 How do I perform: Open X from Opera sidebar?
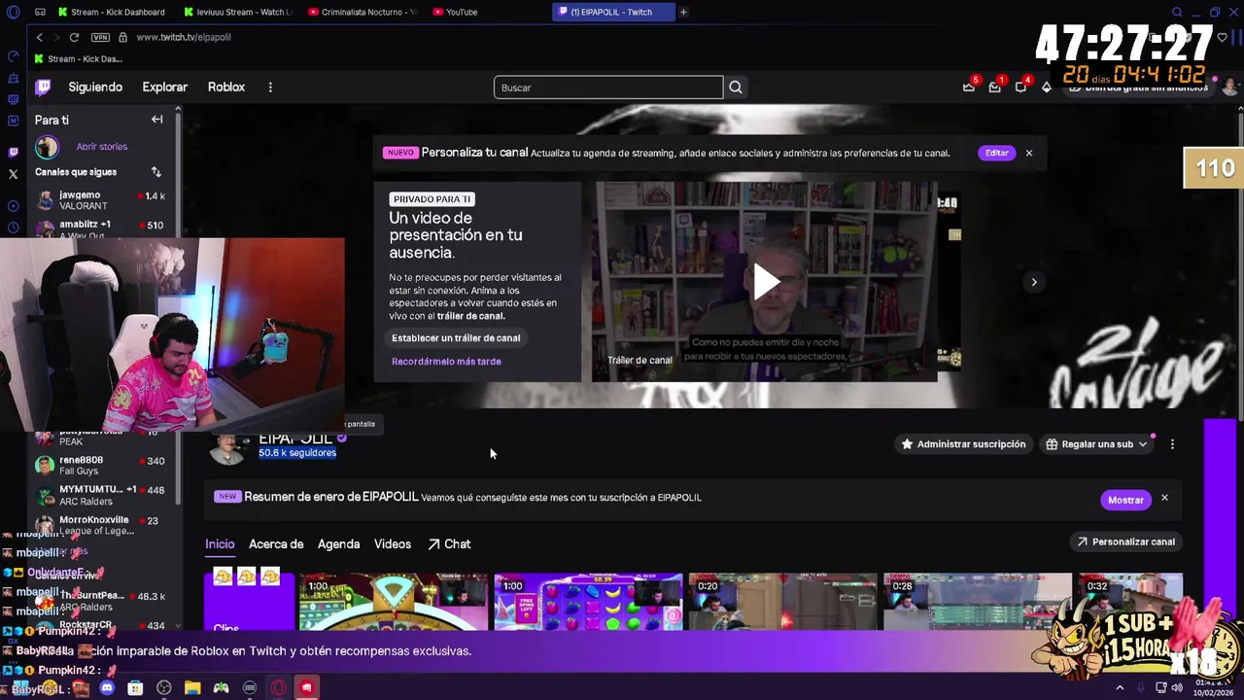coord(13,175)
